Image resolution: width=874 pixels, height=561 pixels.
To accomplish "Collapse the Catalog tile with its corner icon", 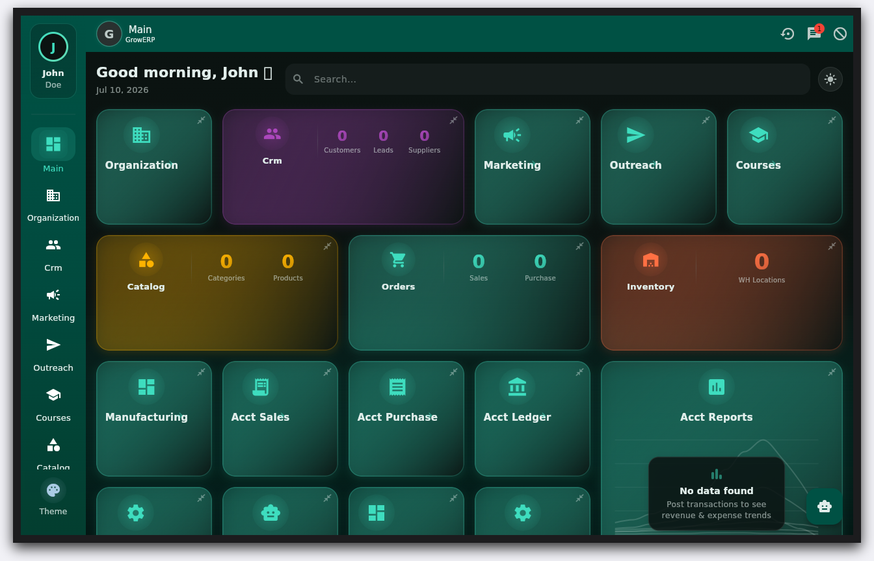I will point(328,246).
